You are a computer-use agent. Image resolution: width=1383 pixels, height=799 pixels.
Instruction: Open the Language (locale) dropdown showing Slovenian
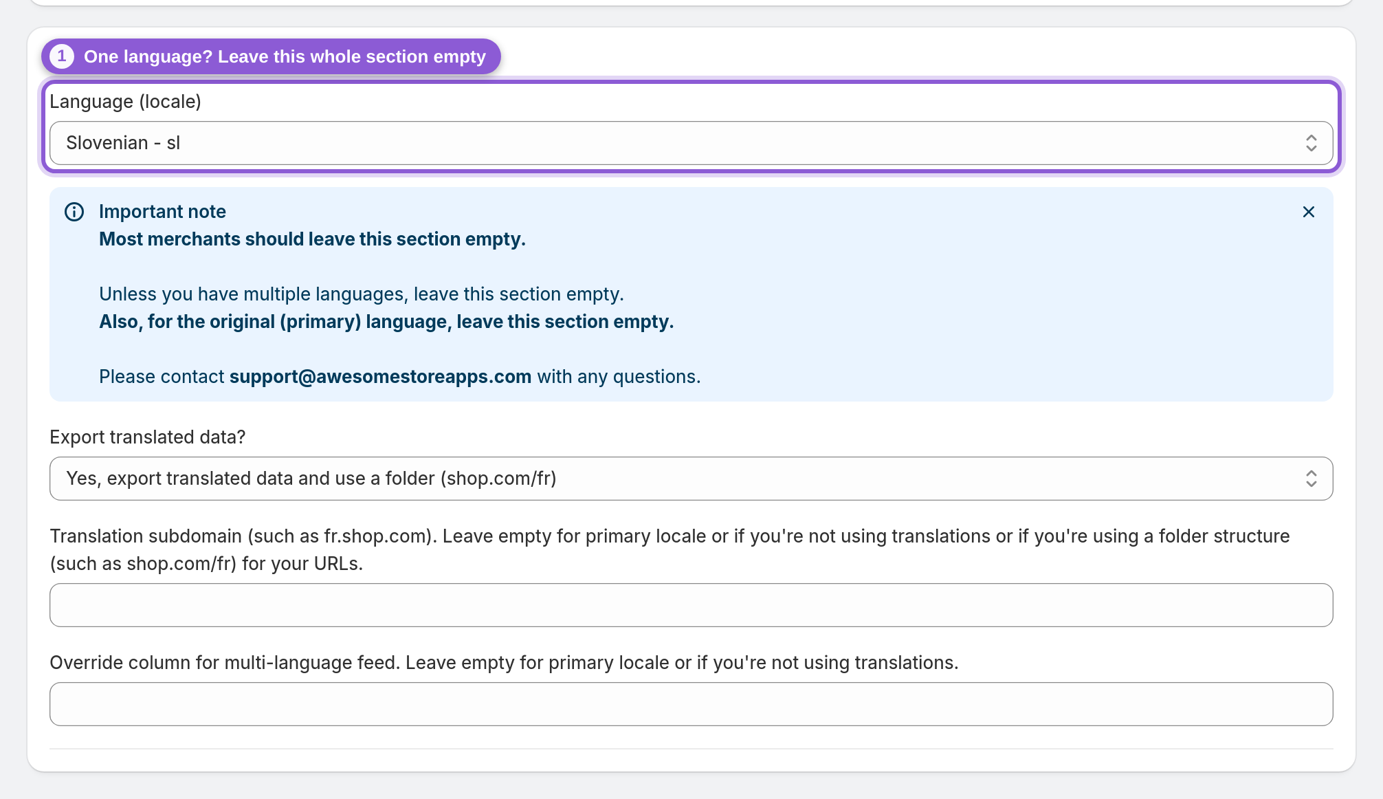(691, 143)
